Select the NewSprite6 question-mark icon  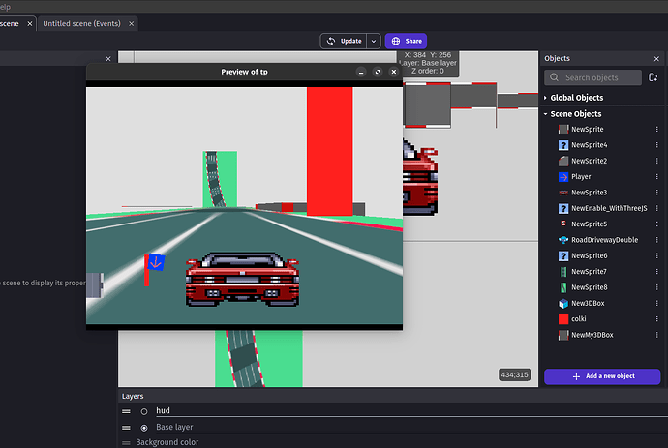click(563, 255)
